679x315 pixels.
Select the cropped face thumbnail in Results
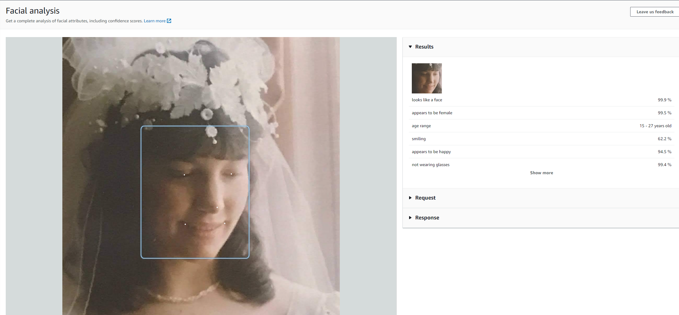[x=427, y=78]
